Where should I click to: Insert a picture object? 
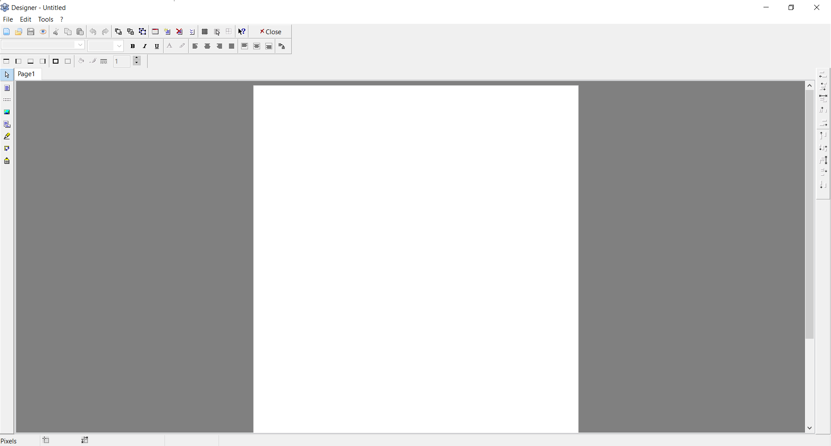point(7,112)
